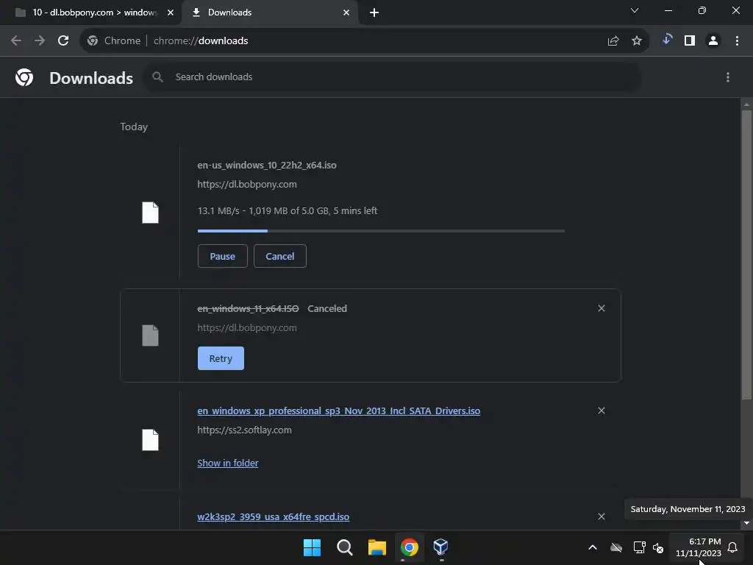The image size is (753, 565).
Task: Open Windows taskbar search
Action: [x=344, y=547]
